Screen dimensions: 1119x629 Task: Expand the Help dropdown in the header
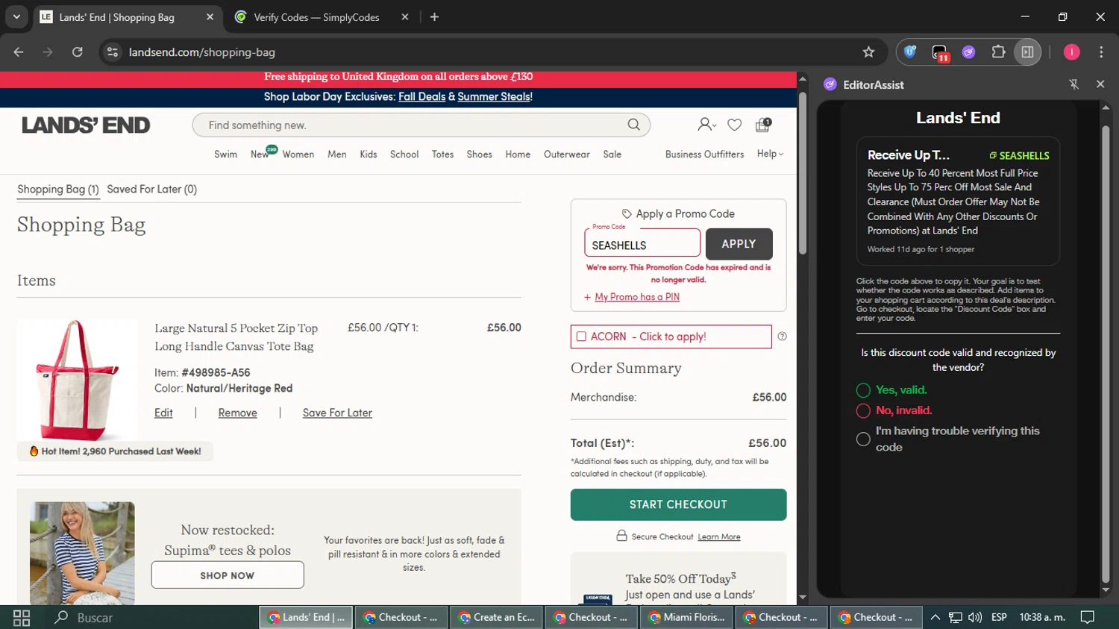pos(770,154)
